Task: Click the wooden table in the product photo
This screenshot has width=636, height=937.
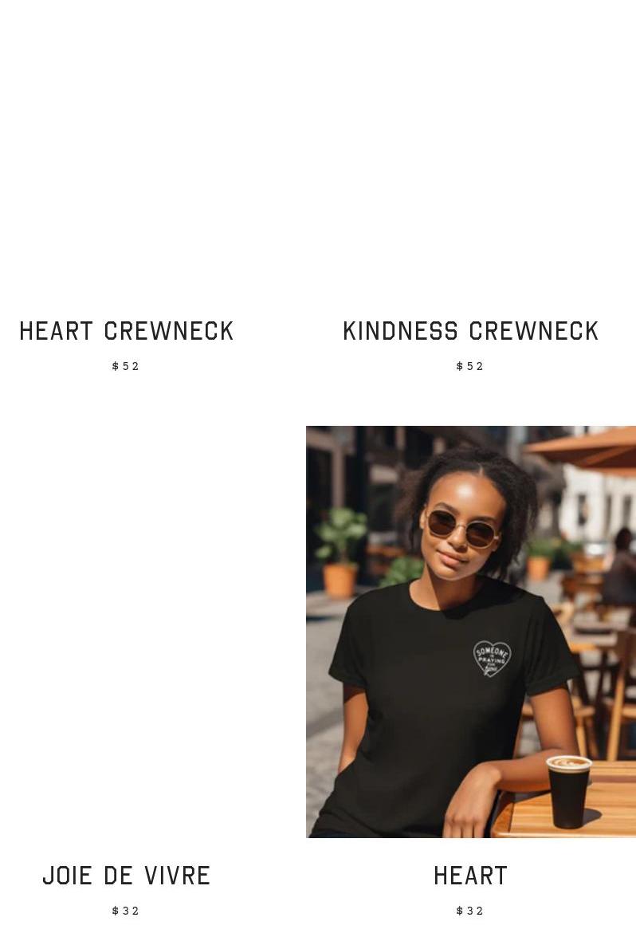Action: pyautogui.click(x=564, y=801)
